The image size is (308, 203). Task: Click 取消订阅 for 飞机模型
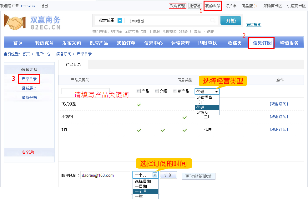pos(279,104)
